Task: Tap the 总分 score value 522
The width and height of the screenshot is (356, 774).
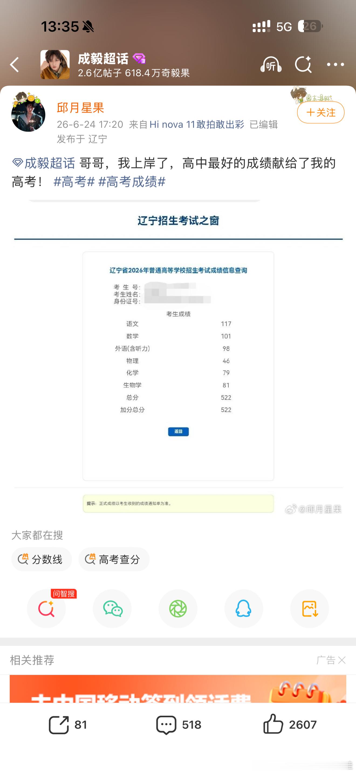Action: point(226,398)
